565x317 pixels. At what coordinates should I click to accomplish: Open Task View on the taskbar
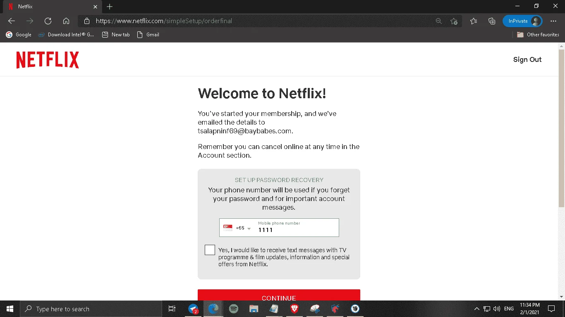pyautogui.click(x=172, y=309)
